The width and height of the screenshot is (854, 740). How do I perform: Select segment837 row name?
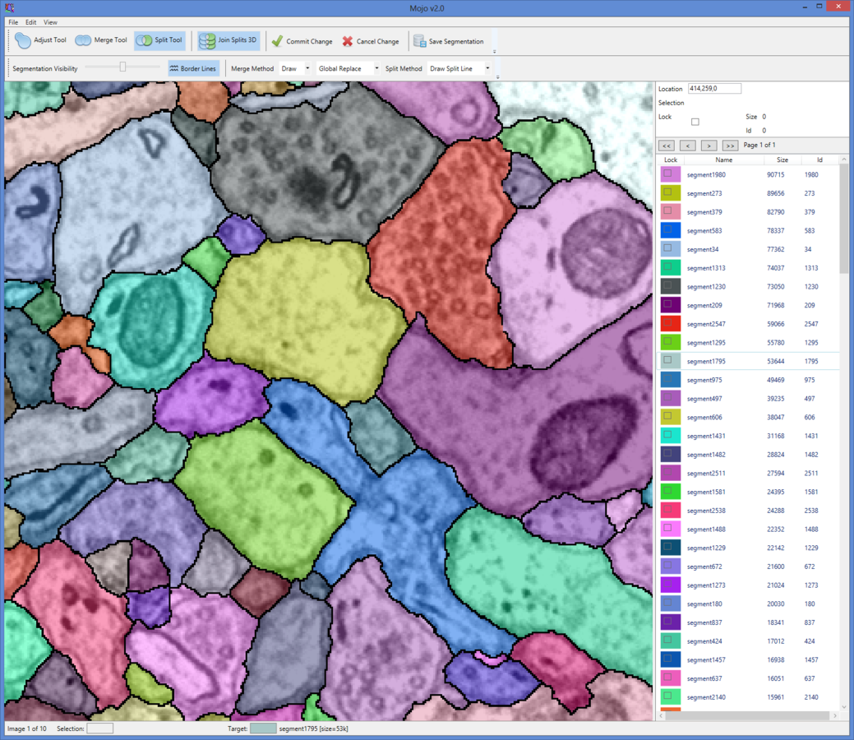pyautogui.click(x=704, y=622)
